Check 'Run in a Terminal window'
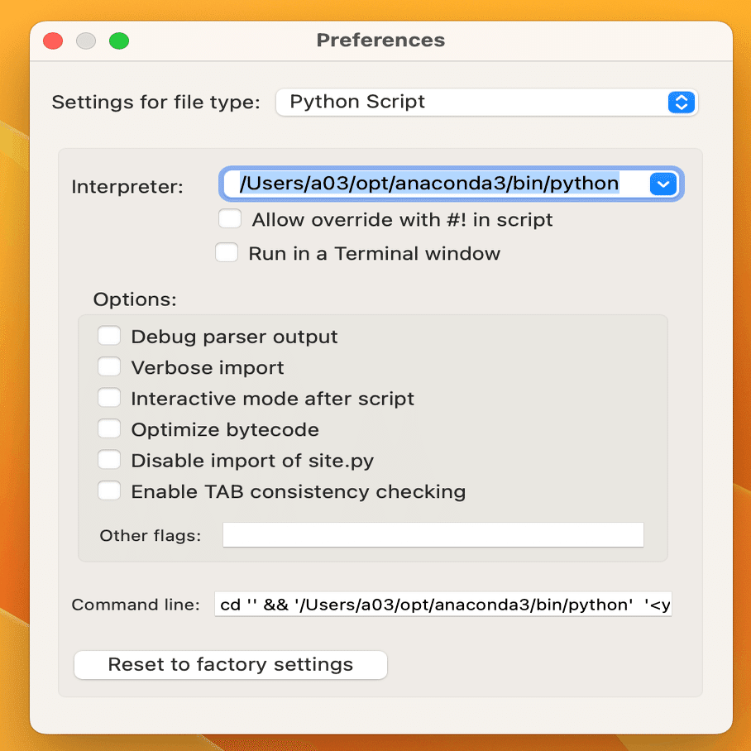Image resolution: width=751 pixels, height=751 pixels. (227, 252)
